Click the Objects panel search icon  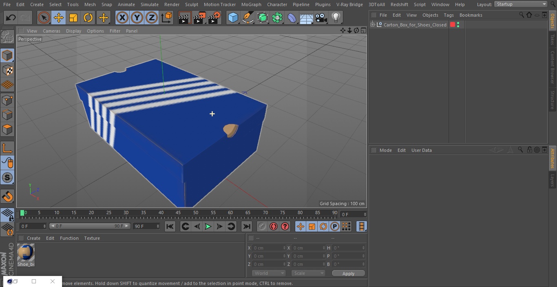click(x=521, y=15)
